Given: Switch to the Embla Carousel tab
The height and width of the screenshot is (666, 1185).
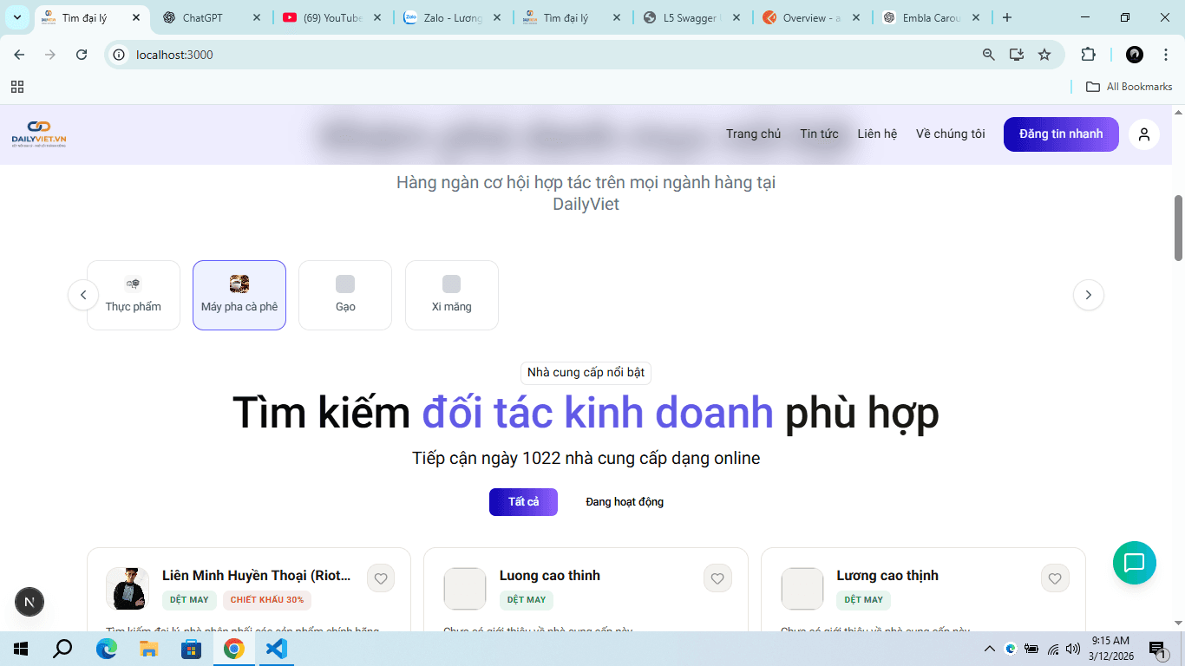Looking at the screenshot, I should [x=931, y=17].
